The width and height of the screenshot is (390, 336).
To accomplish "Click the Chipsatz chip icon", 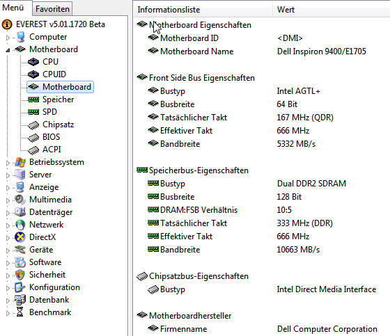I will [33, 125].
